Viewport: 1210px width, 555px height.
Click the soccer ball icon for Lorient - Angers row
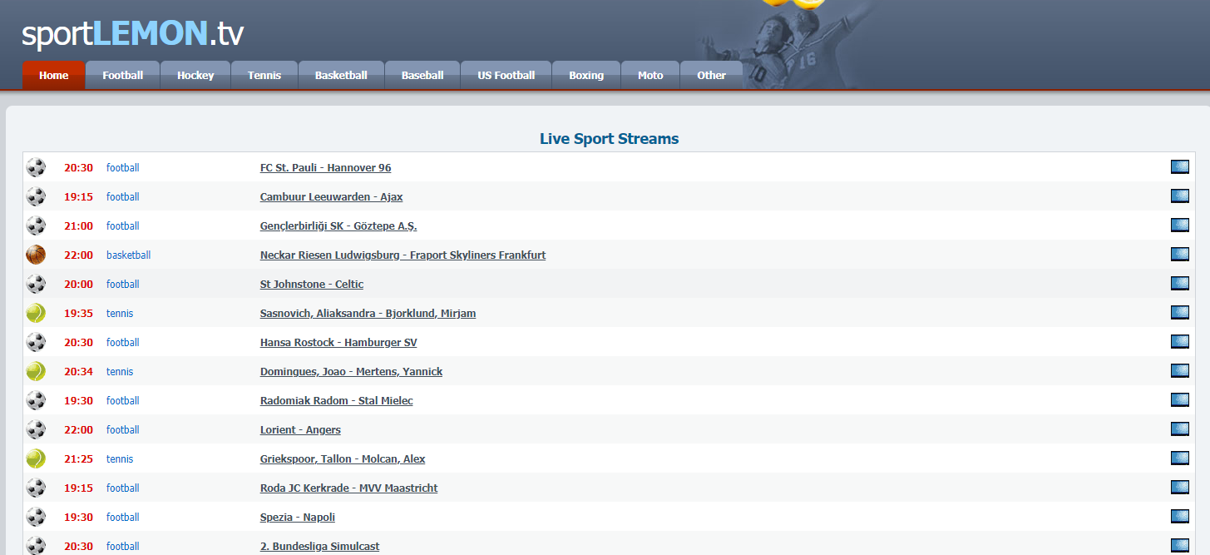click(36, 429)
